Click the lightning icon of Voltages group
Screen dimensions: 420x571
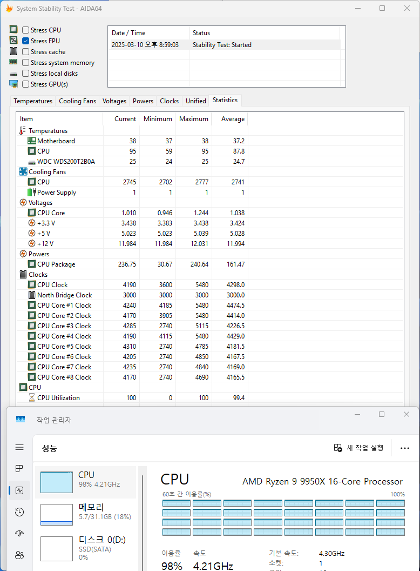pyautogui.click(x=23, y=202)
